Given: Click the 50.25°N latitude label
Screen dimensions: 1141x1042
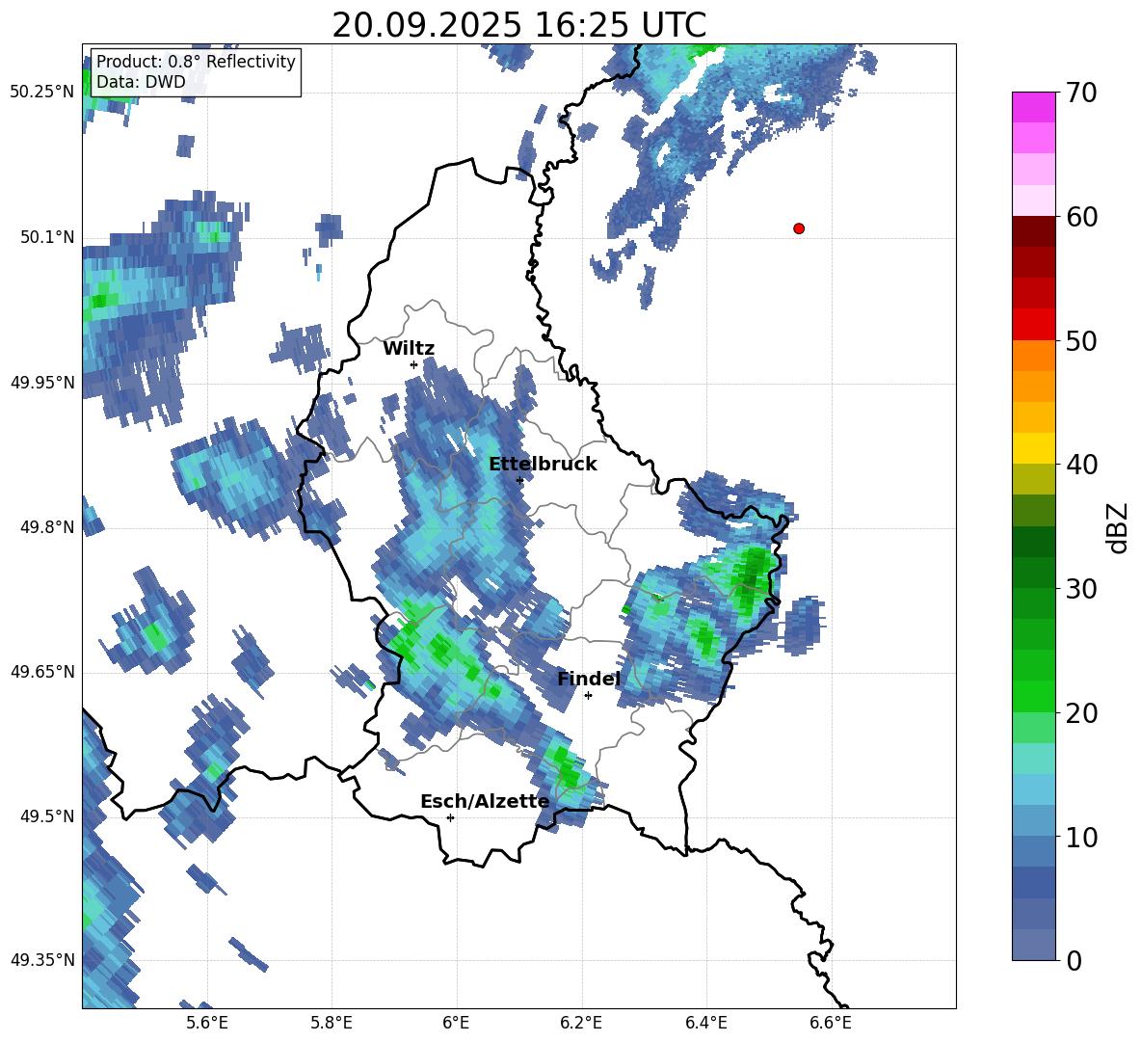Looking at the screenshot, I should pos(42,93).
